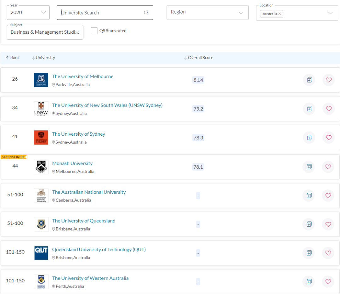Click the 79.2 overall score
Viewport: 340px width, 294px height.
click(198, 109)
